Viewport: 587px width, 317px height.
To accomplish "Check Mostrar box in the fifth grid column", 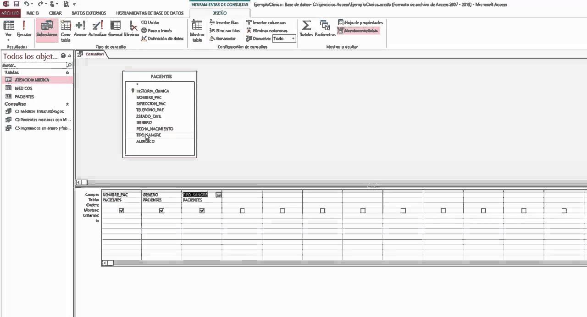I will (282, 211).
